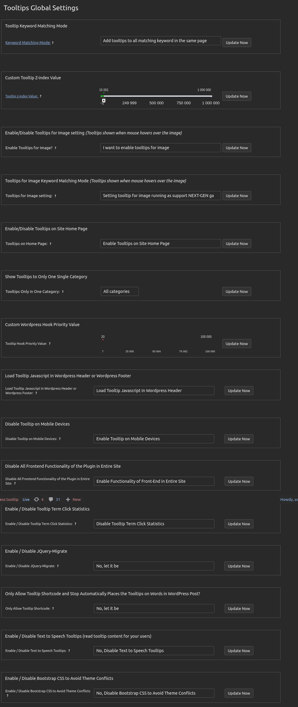The height and width of the screenshot is (707, 298).
Task: Click the Keyword Matching Mode link
Action: pos(28,43)
